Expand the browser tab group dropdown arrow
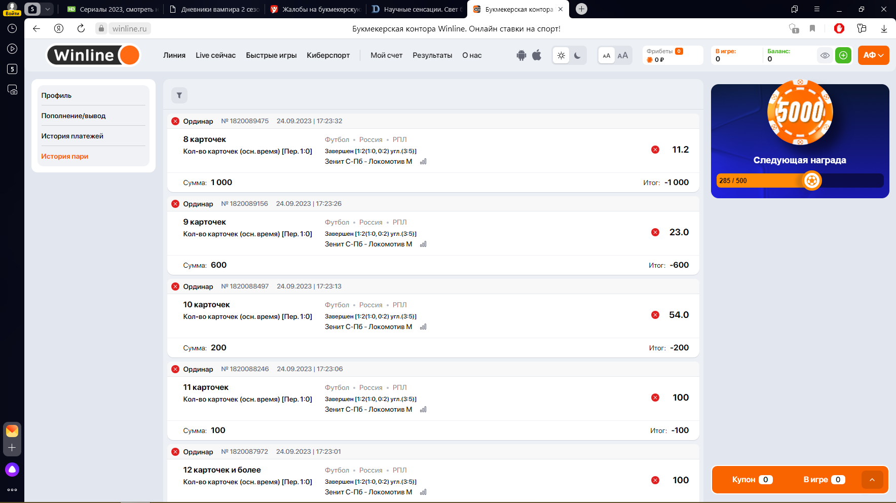Screen dimensions: 896x503 pyautogui.click(x=47, y=9)
